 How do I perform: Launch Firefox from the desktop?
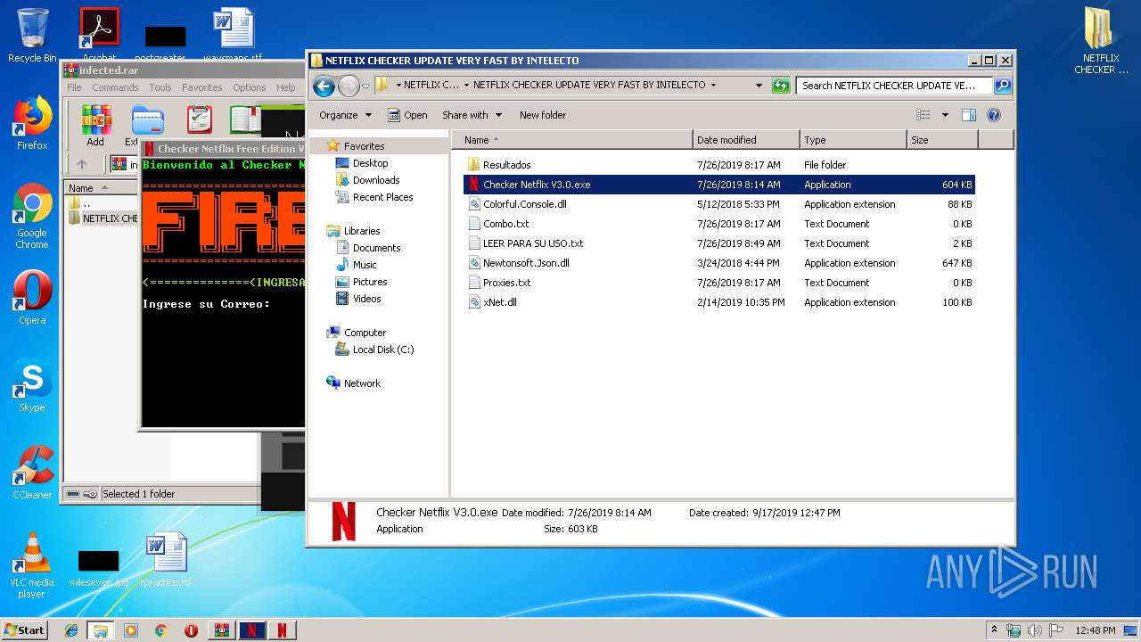pyautogui.click(x=32, y=123)
